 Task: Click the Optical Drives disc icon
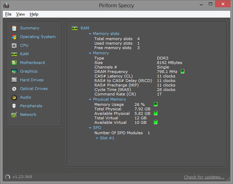14,89
